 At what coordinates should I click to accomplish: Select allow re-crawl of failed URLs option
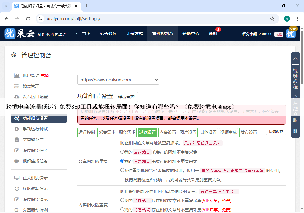[122, 170]
